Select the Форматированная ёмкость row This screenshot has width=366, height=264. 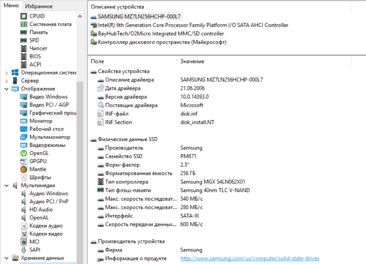pos(146,173)
